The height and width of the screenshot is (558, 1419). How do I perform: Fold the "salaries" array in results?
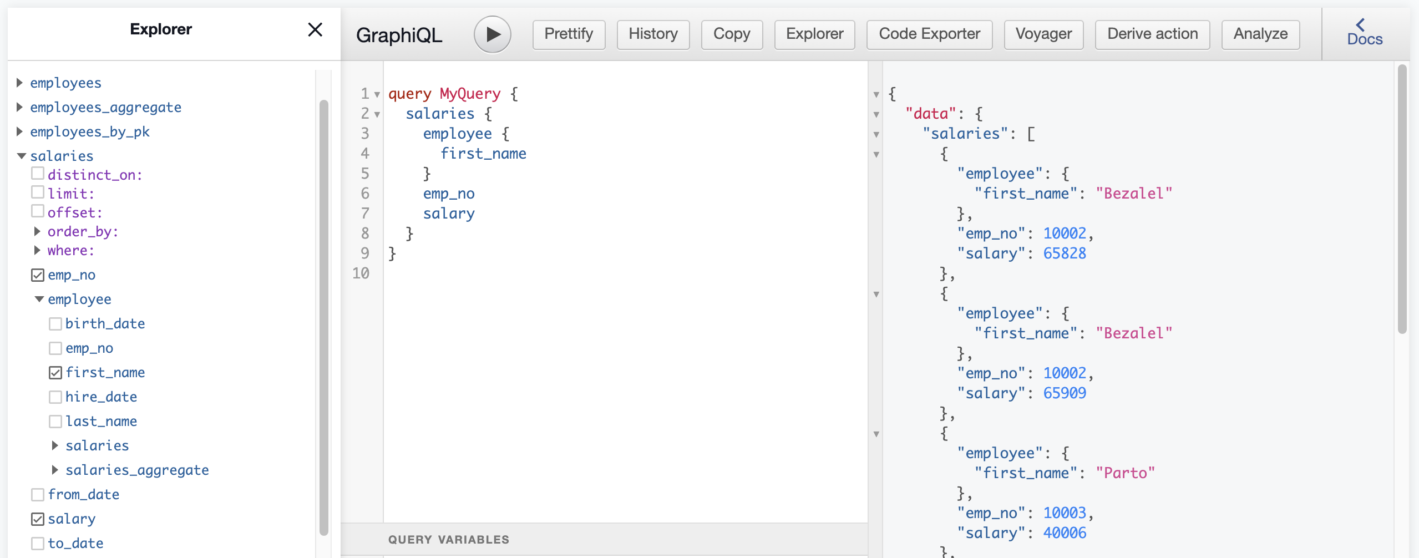pyautogui.click(x=876, y=135)
